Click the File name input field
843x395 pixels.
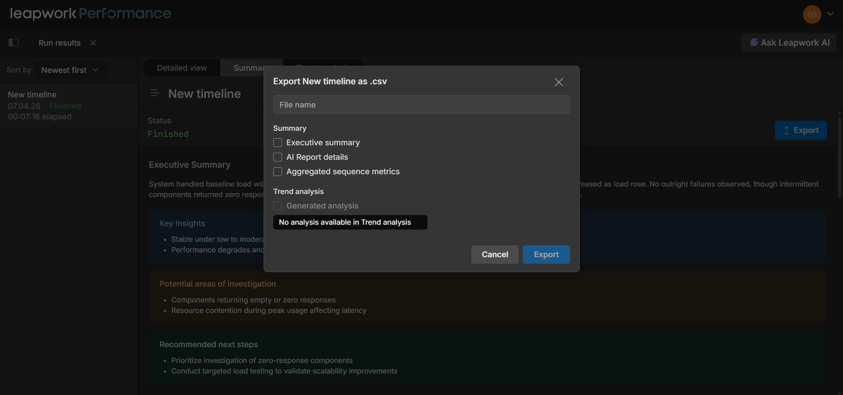[421, 105]
